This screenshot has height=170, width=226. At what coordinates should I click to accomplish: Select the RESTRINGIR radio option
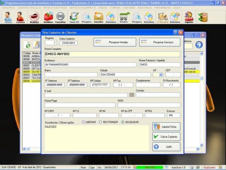pyautogui.click(x=108, y=122)
